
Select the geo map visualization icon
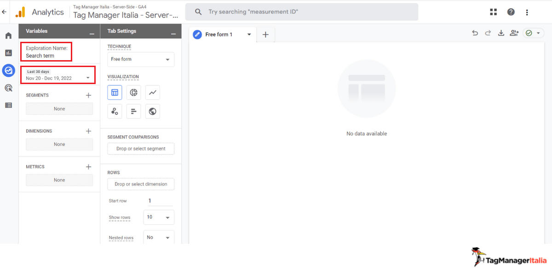click(153, 111)
